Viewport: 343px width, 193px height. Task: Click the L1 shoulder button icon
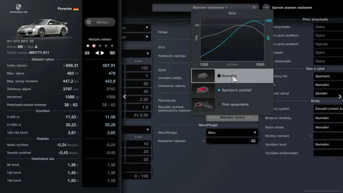tap(87, 53)
